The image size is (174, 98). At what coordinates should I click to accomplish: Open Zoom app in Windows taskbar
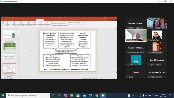[103, 96]
